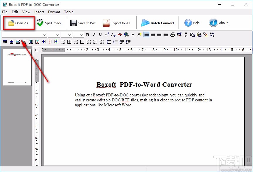Screen dimensions: 253x172
Task: Click the Save to Doc icon
Action: coord(73,23)
